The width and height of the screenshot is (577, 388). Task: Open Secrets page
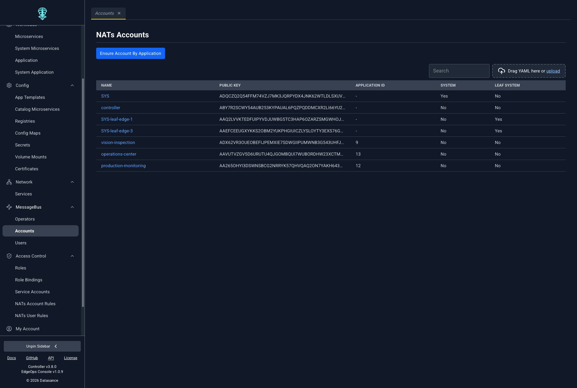pyautogui.click(x=23, y=145)
